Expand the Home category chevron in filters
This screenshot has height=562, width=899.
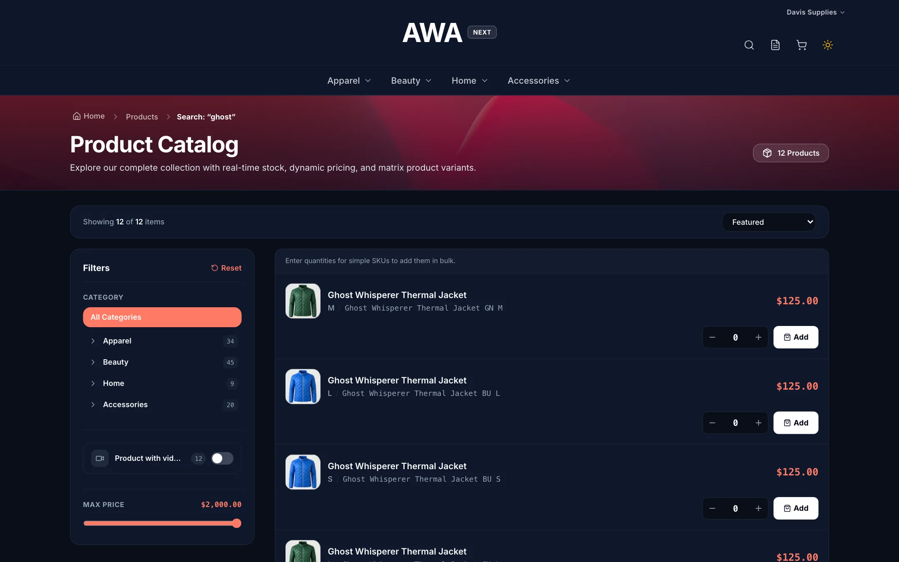(x=93, y=383)
